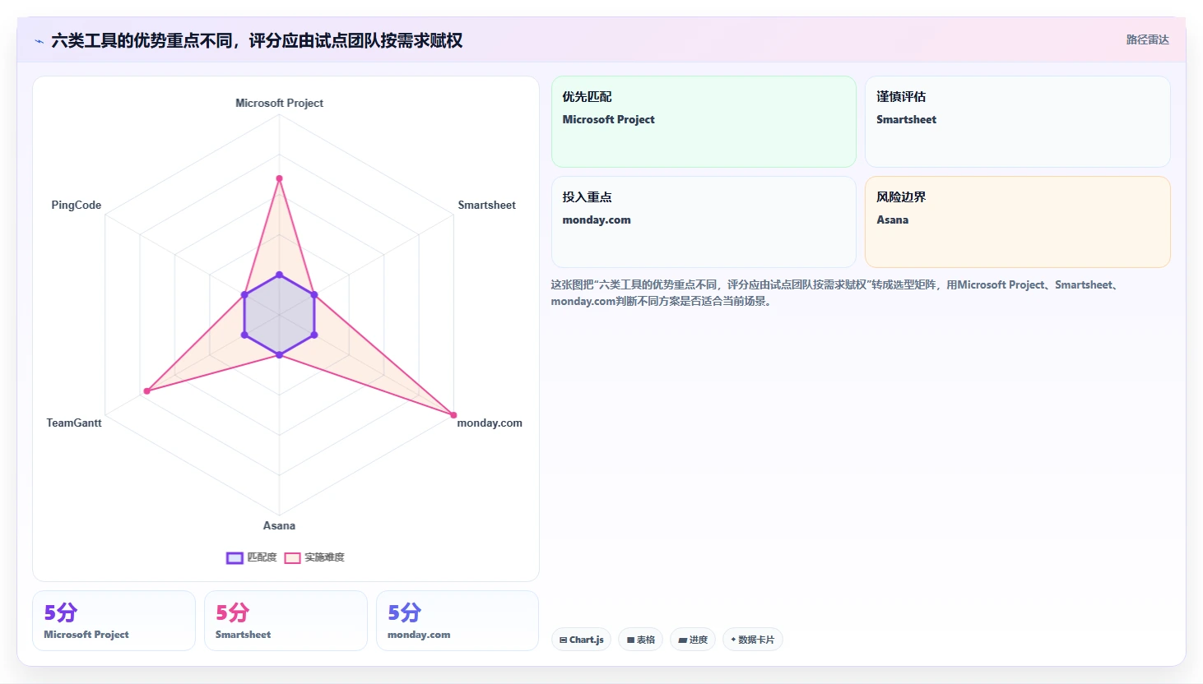Click the Asana radar axis label
Viewport: 1203px width, 684px height.
(x=279, y=525)
